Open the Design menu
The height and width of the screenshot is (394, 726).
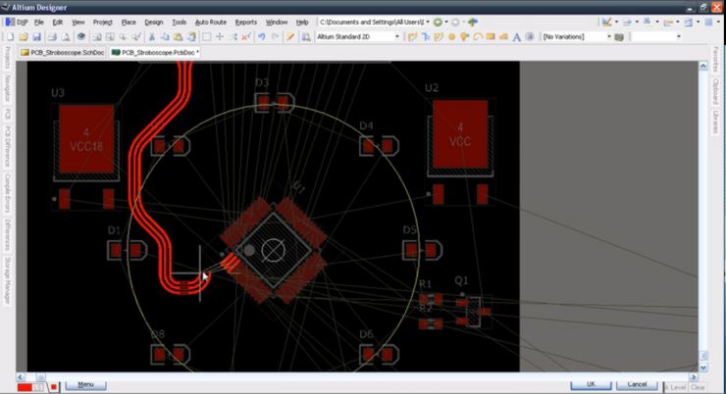click(x=154, y=22)
